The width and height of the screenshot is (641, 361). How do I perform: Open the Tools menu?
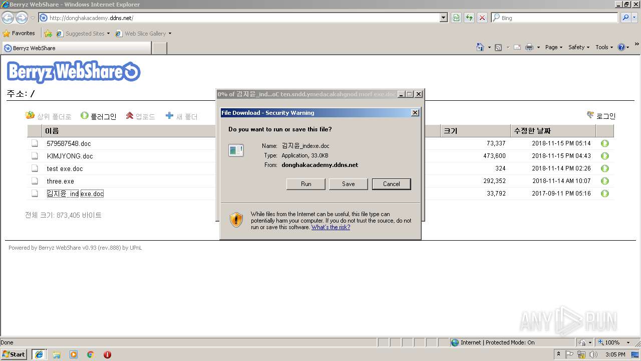604,47
